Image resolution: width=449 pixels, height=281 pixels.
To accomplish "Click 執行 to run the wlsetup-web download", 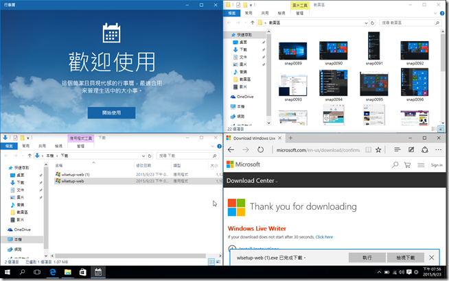I will (x=367, y=258).
